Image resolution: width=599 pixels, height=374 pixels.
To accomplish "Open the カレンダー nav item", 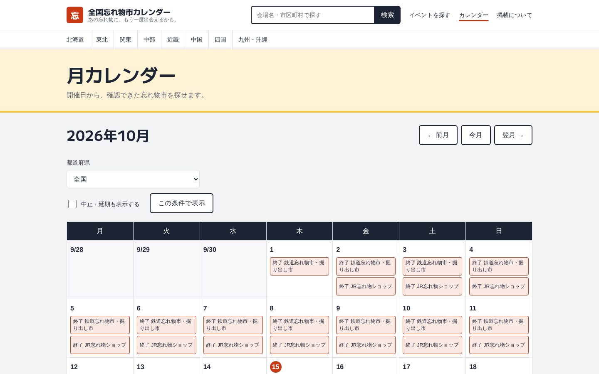I will 474,15.
